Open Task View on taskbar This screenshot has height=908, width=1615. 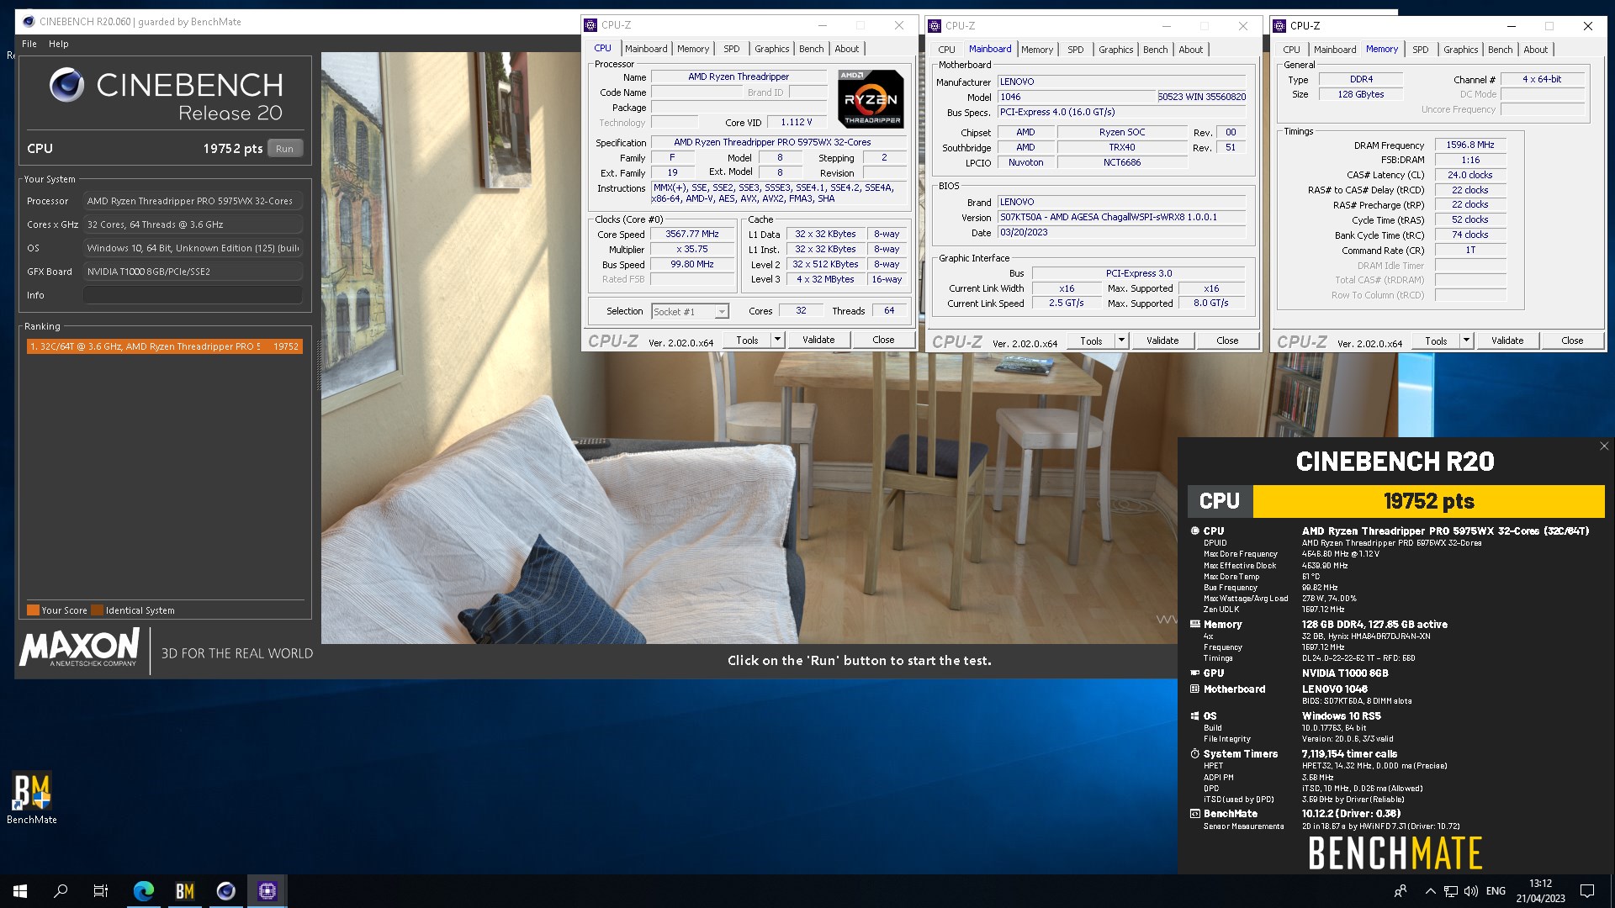[x=101, y=891]
